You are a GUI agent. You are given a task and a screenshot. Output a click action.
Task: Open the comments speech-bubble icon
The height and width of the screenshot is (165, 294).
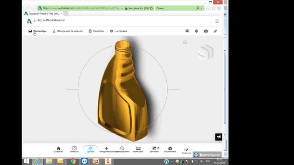pyautogui.click(x=187, y=31)
